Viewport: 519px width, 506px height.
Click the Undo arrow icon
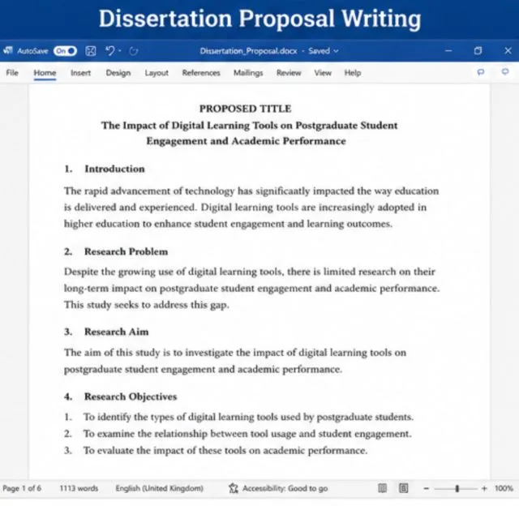pos(110,51)
